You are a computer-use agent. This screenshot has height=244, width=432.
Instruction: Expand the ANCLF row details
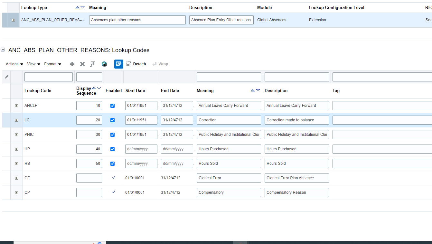(16, 105)
